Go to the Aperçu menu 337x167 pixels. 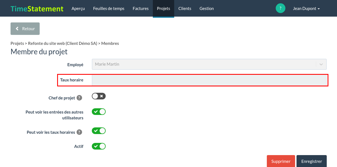pos(78,9)
